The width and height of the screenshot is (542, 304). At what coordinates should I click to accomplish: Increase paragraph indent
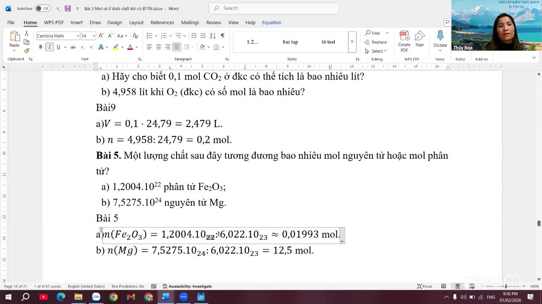point(203,36)
